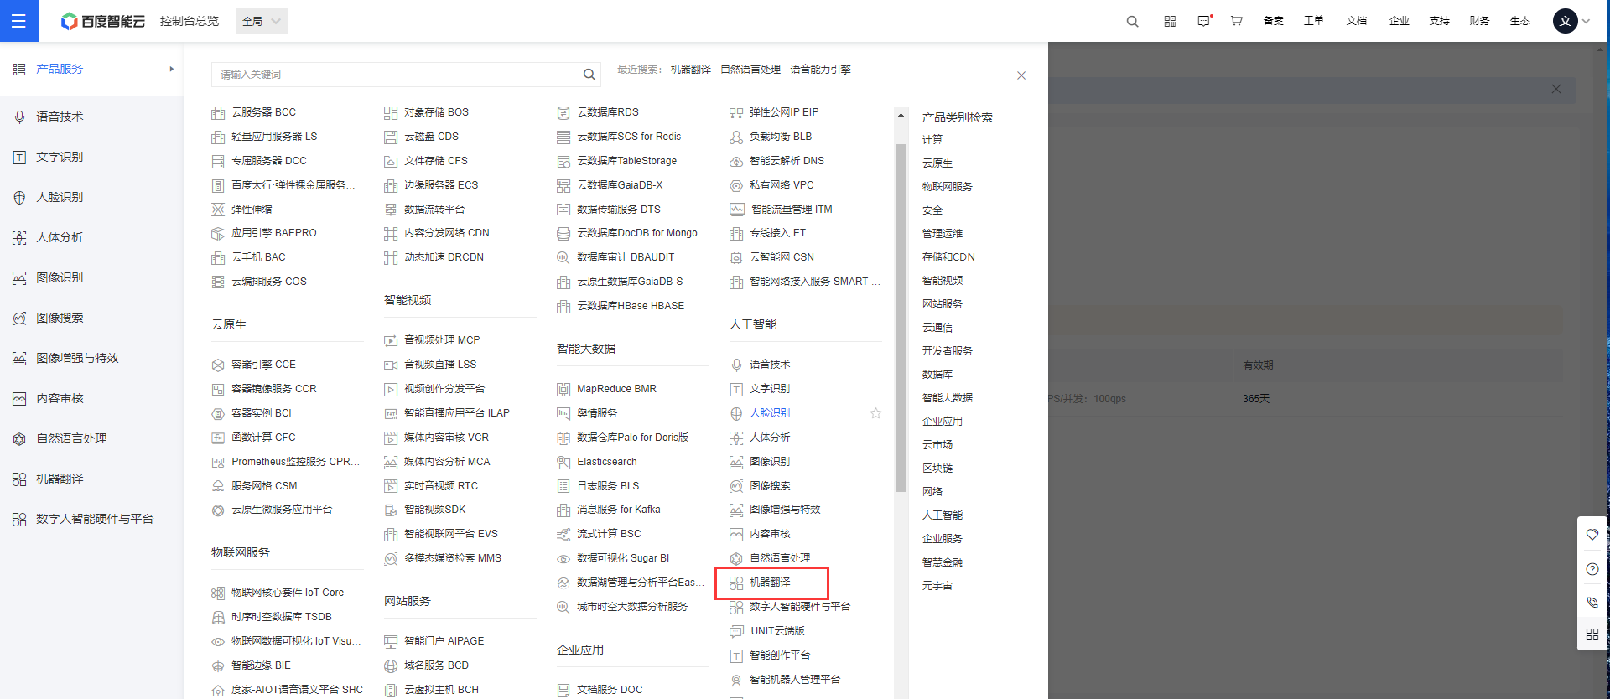
Task: Select 文档 in the top menu
Action: [x=1356, y=21]
